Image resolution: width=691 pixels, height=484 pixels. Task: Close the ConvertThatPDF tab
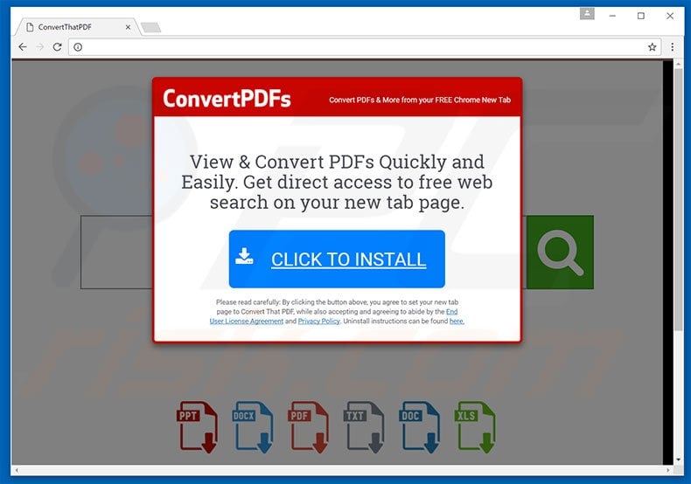[128, 27]
